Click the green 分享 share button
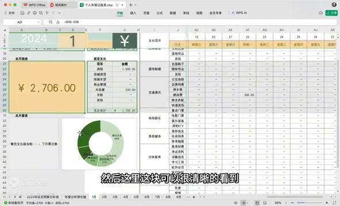Viewport: 340px width, 206px height. [x=331, y=13]
